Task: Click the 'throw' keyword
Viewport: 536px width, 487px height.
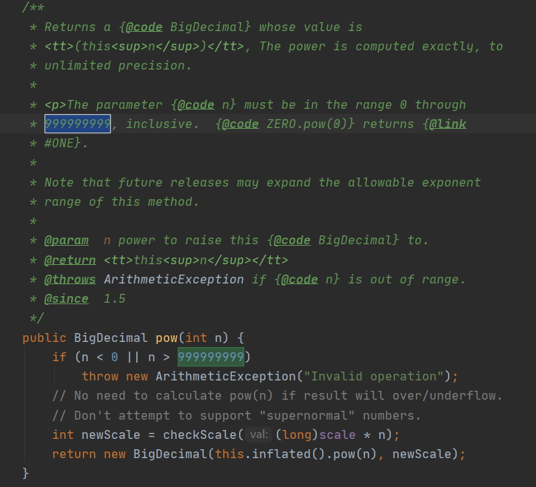Action: tap(100, 376)
